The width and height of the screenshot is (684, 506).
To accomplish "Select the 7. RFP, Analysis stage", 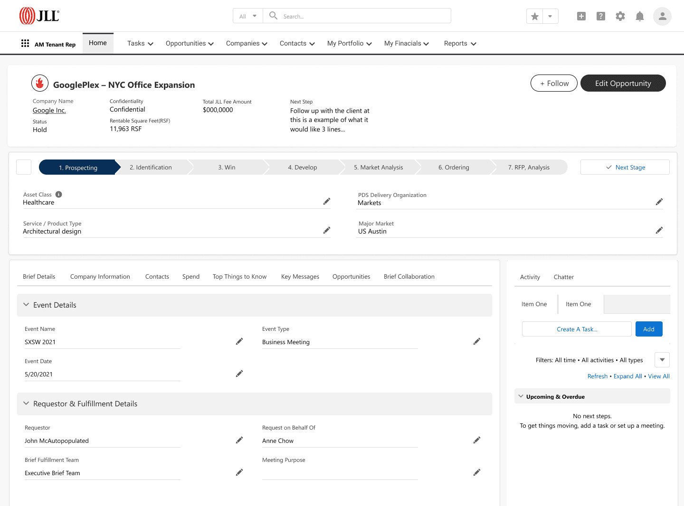I will click(529, 167).
